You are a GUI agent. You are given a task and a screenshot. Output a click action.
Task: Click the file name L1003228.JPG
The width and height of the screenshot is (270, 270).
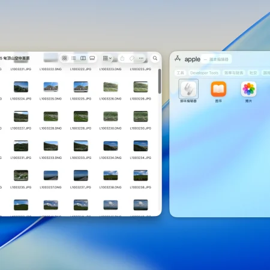coord(80,128)
